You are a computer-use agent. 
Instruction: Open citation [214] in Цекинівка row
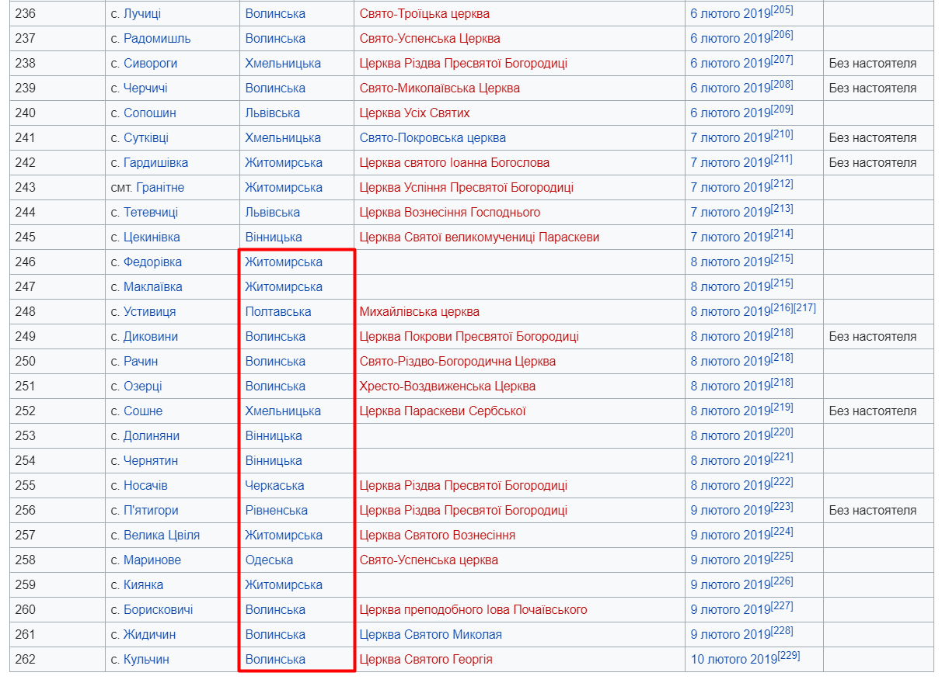click(x=782, y=234)
